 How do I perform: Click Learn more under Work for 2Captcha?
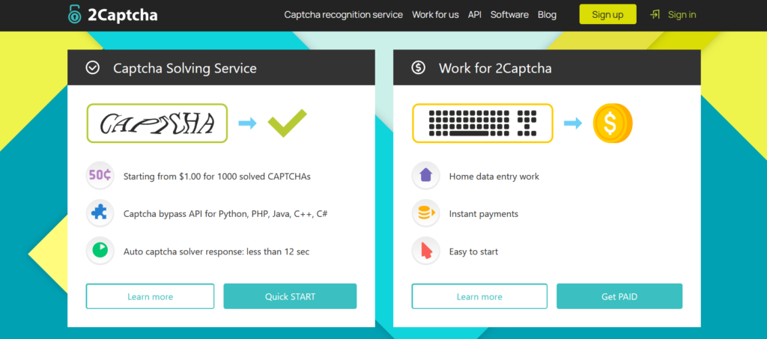(479, 296)
